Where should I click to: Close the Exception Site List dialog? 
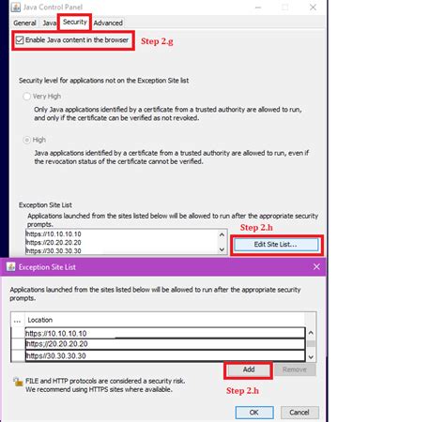click(316, 266)
